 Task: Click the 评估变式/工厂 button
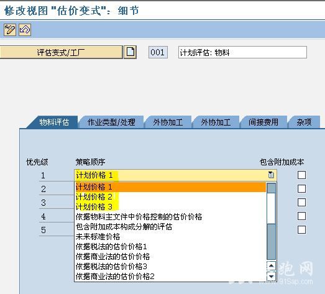tap(61, 52)
